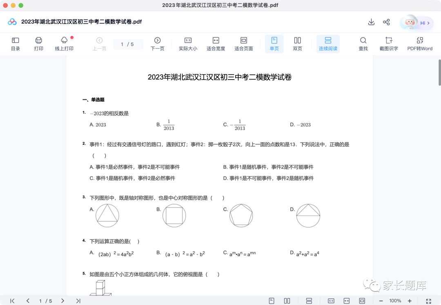The width and height of the screenshot is (441, 305).
Task: Zoom in with the plus button
Action: coord(410,301)
